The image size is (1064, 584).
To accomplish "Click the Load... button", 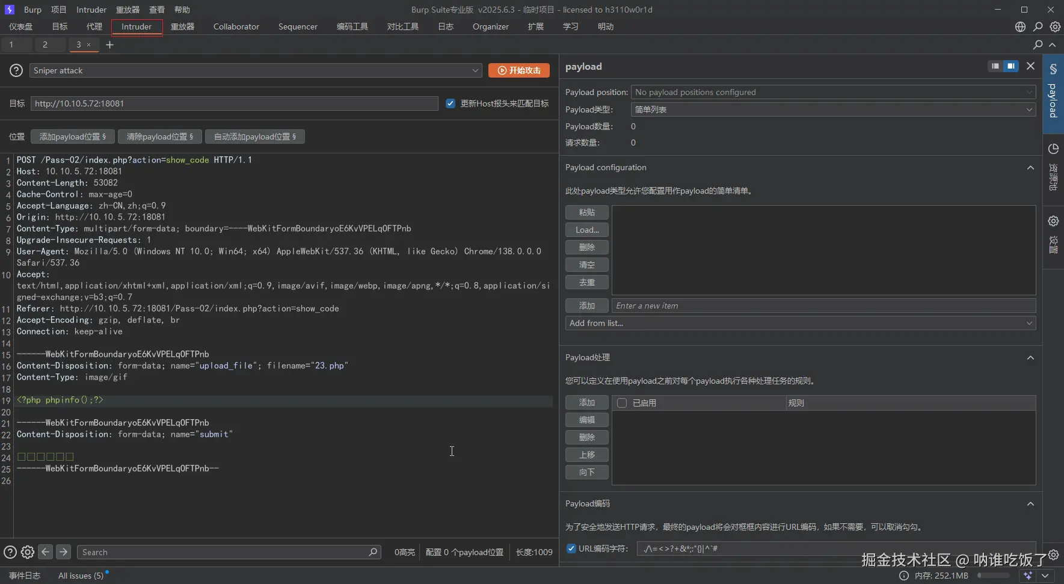I will pyautogui.click(x=587, y=230).
